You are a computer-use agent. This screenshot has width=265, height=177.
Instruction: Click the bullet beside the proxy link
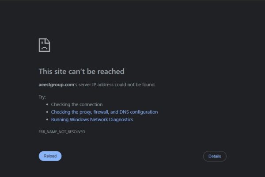tap(47, 112)
